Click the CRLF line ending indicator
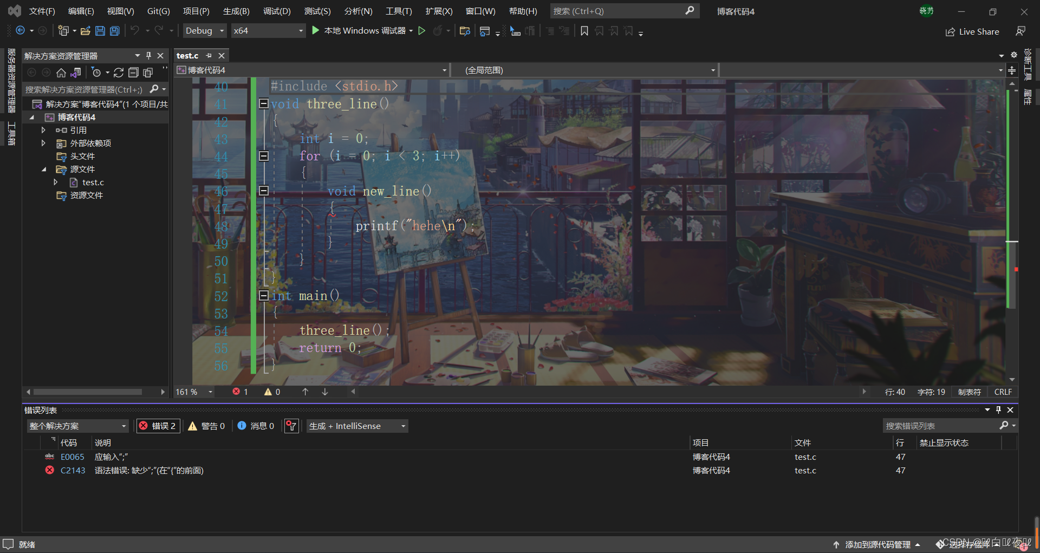Image resolution: width=1040 pixels, height=553 pixels. (x=1003, y=392)
